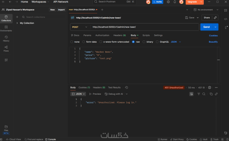Go back with the left arrow

(10, 2)
